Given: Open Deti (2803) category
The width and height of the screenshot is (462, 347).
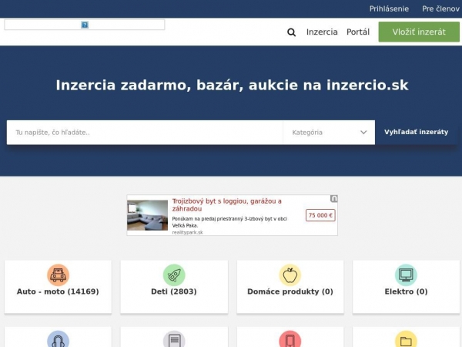Looking at the screenshot, I should tap(174, 291).
